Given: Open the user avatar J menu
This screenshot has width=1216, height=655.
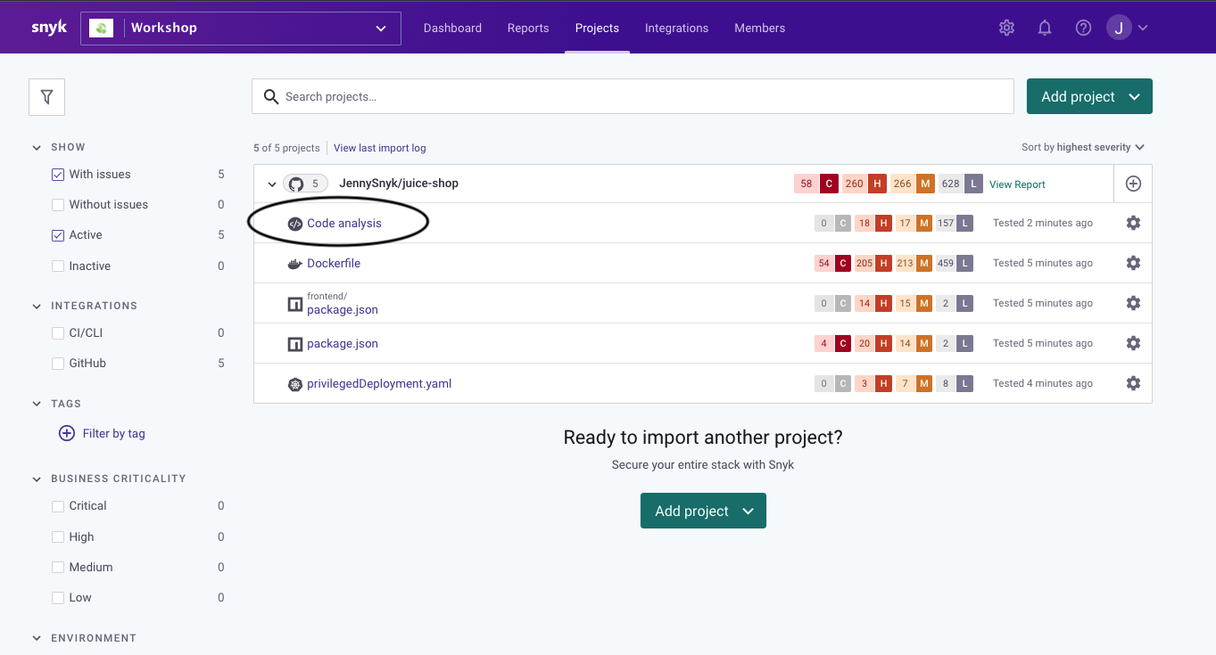Looking at the screenshot, I should (1128, 28).
